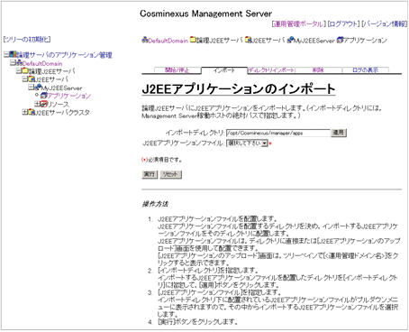Image resolution: width=409 pixels, height=332 pixels.
Task: Switch to the ディレクトリインポート tab
Action: pyautogui.click(x=271, y=70)
